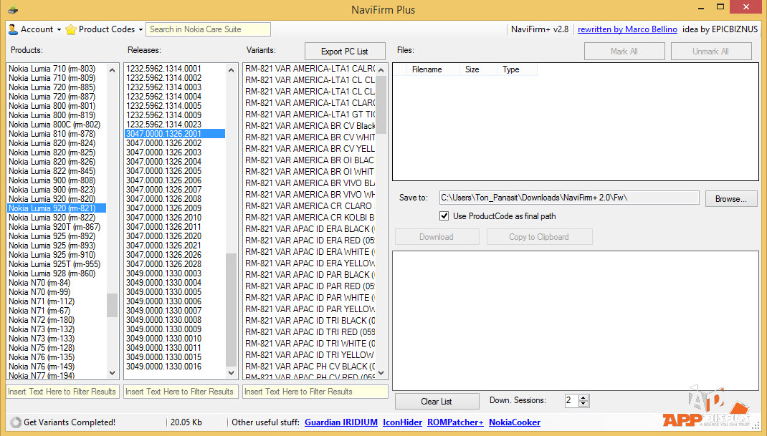Open the IconHider link
The image size is (767, 436).
click(402, 422)
